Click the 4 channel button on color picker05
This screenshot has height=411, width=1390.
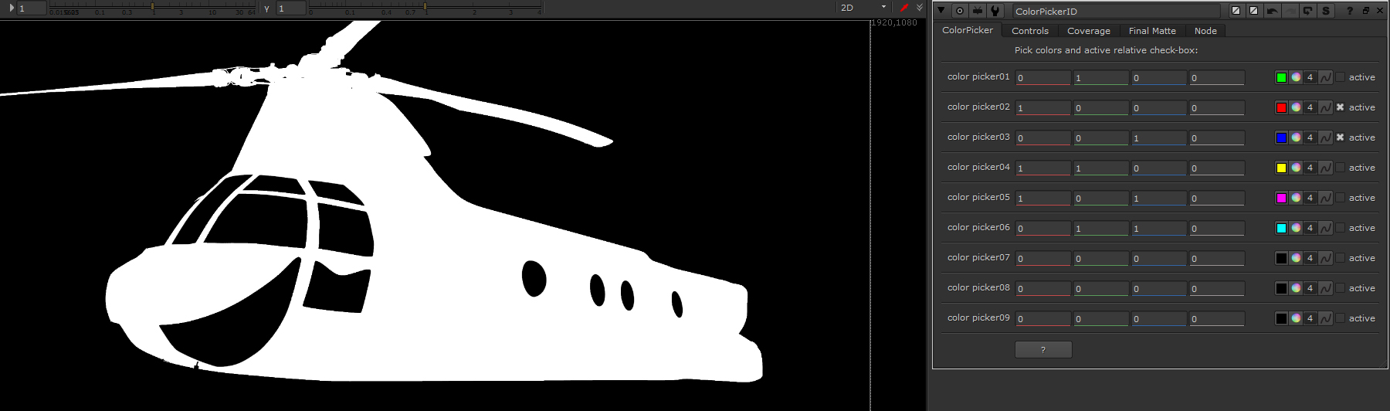pyautogui.click(x=1310, y=198)
